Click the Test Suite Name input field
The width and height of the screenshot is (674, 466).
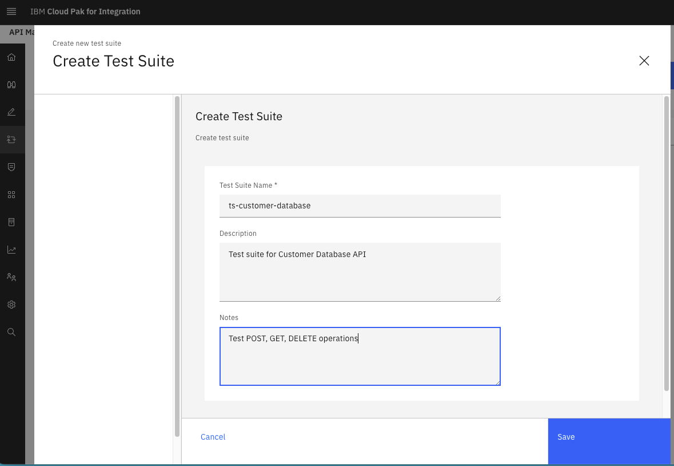(360, 206)
